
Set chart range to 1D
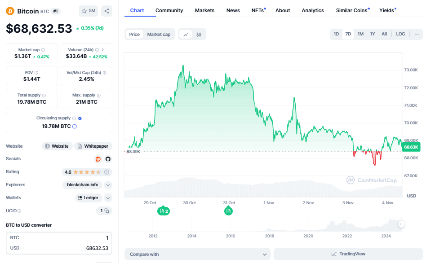click(336, 34)
